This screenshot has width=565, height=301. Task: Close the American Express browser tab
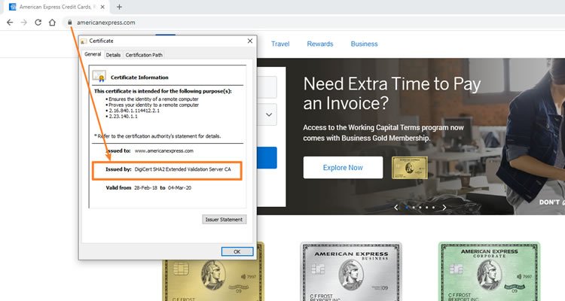102,7
